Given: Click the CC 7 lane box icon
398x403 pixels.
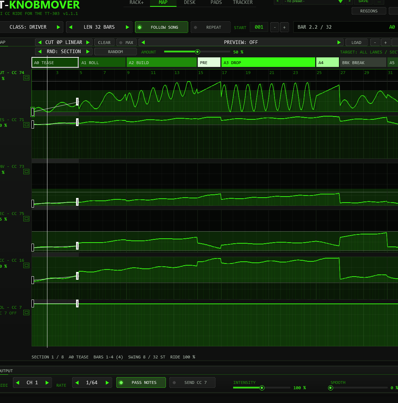Looking at the screenshot, I should click(27, 313).
